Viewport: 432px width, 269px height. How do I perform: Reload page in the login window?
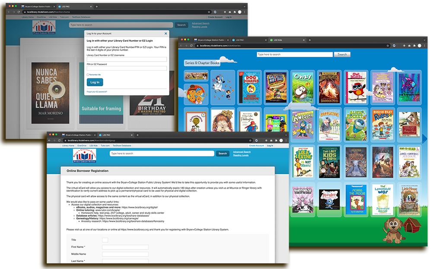pyautogui.click(x=19, y=12)
